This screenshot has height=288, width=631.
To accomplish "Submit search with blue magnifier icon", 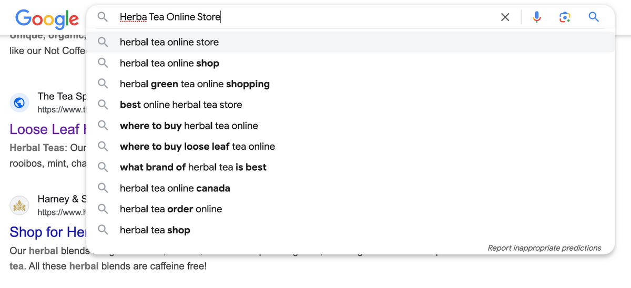I will point(594,17).
